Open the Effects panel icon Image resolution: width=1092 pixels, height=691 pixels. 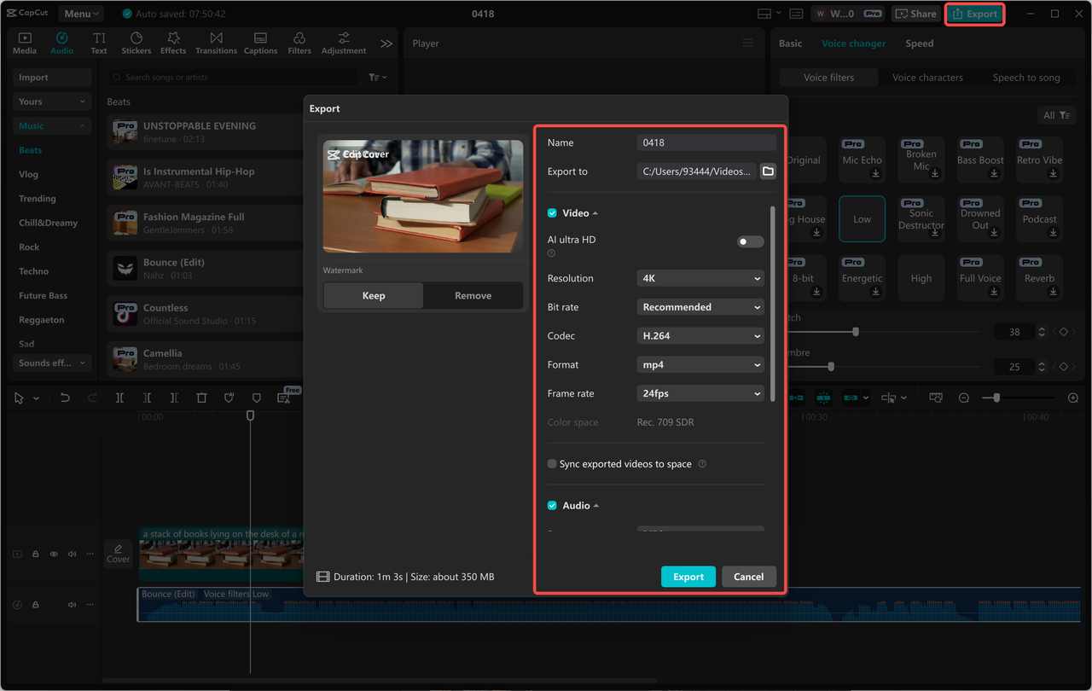tap(173, 44)
